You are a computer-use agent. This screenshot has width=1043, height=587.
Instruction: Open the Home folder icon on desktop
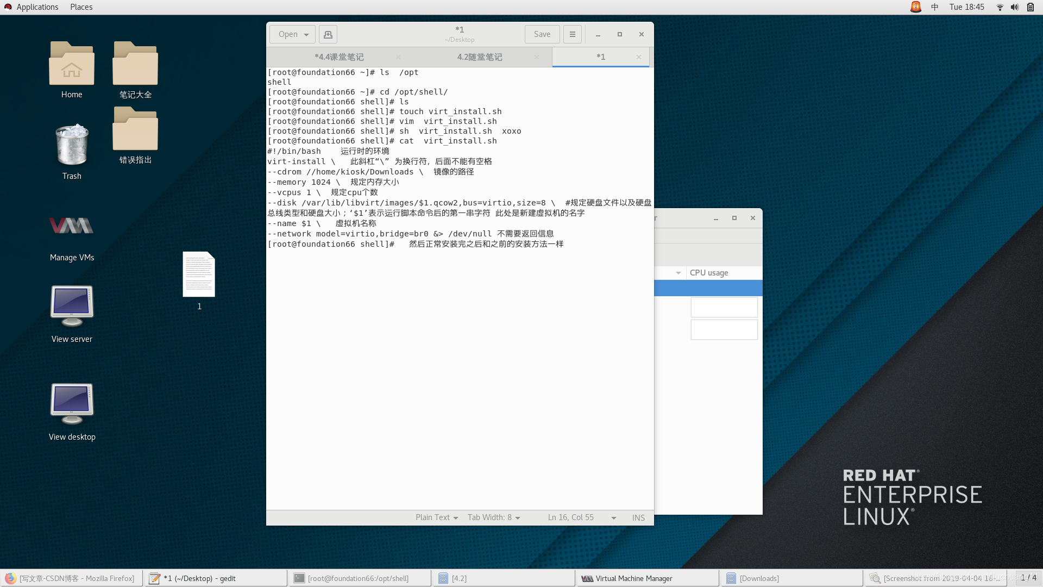click(x=72, y=64)
